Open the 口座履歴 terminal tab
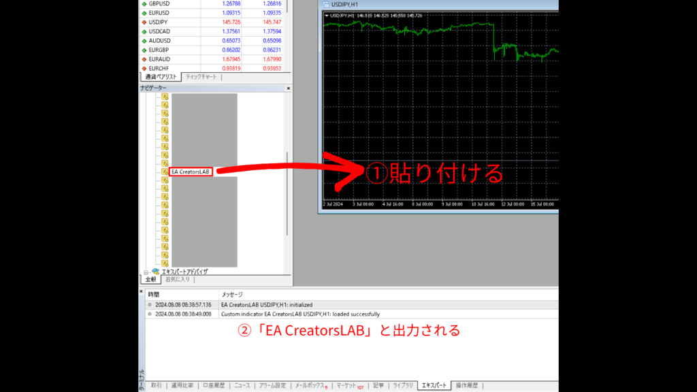697x392 pixels. (214, 386)
